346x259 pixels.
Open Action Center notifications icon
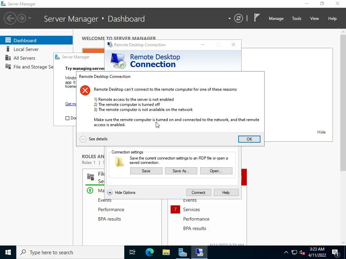[335, 252]
